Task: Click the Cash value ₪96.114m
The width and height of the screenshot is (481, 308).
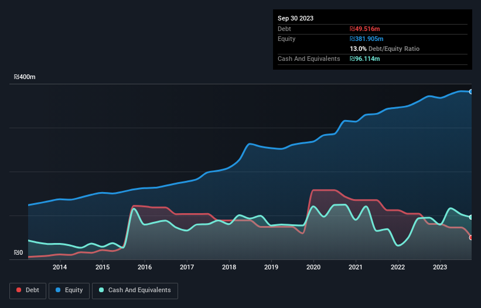Action: coord(365,59)
